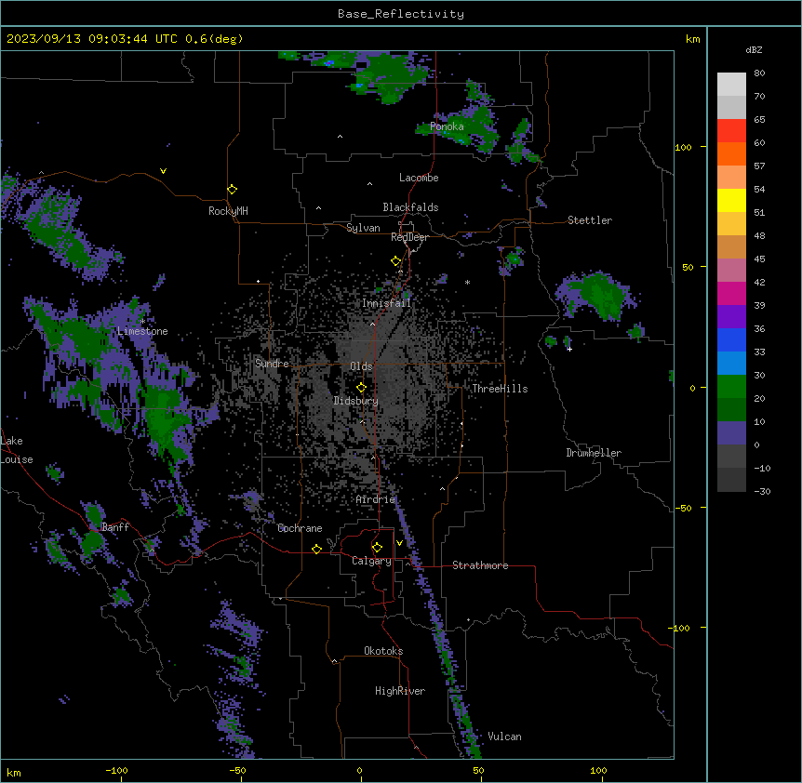Click the yellow diamond marker near Didsbury
Screen dimensions: 802x783
(x=361, y=387)
